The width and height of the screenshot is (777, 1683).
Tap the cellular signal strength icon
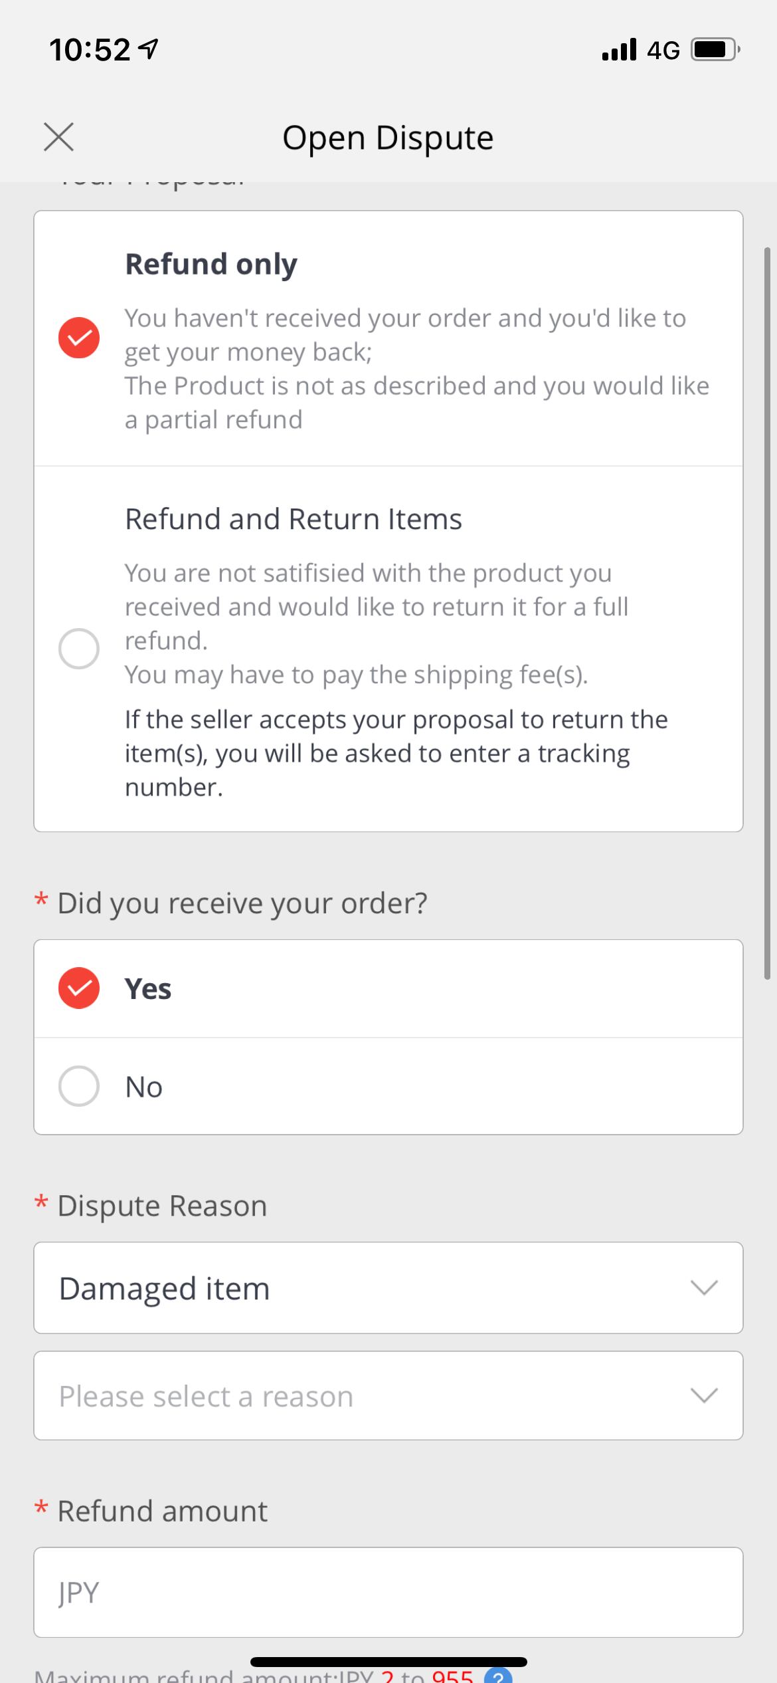[x=619, y=50]
